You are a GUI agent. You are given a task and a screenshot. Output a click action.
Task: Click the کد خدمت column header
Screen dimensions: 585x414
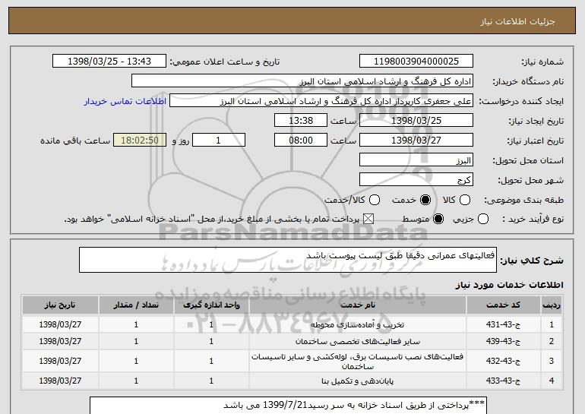[x=503, y=305]
